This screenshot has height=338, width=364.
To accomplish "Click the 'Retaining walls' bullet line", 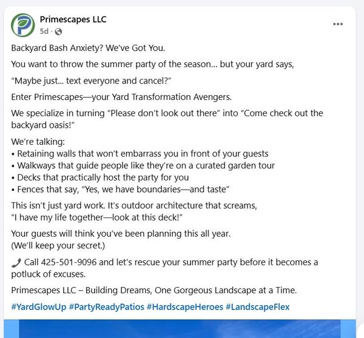I will click(x=140, y=154).
